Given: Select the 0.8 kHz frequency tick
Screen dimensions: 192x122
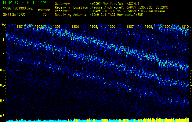Looking at the screenshot, I should 3,85.
